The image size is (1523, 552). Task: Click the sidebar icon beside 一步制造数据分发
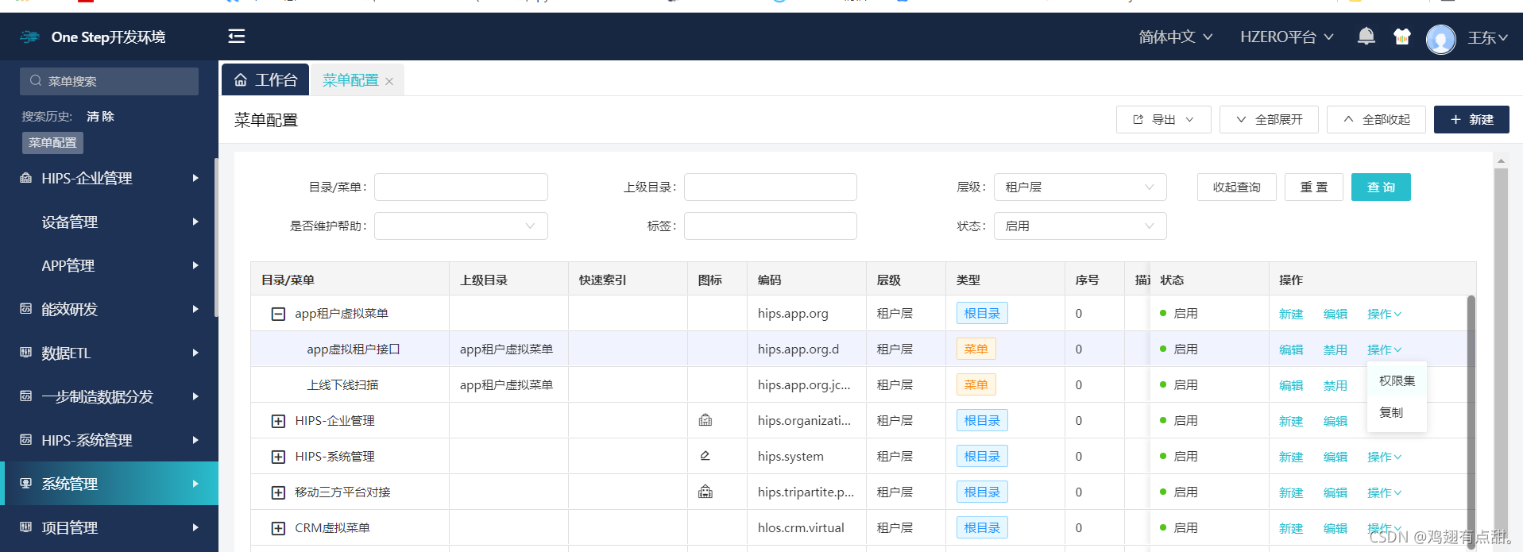click(26, 396)
